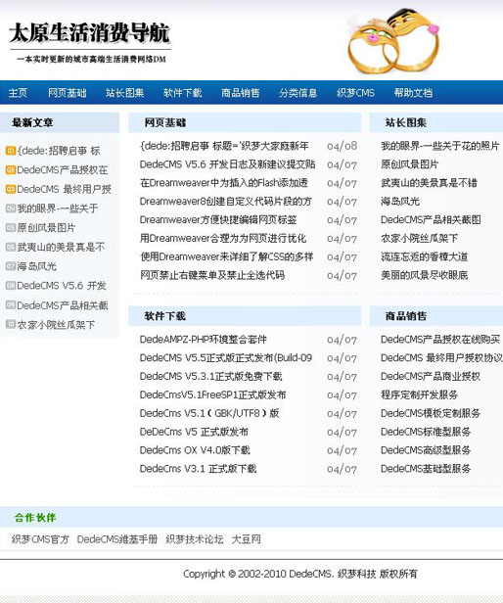Open download DedeCMS V5.5正式版正式发布
This screenshot has height=603, width=503.
coord(226,358)
